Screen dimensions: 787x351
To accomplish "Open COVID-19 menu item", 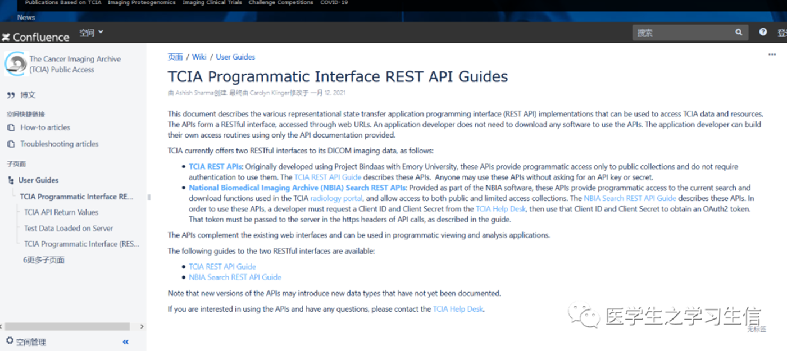I will [334, 3].
